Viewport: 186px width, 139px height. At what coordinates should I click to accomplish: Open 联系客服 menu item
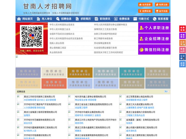point(163,19)
